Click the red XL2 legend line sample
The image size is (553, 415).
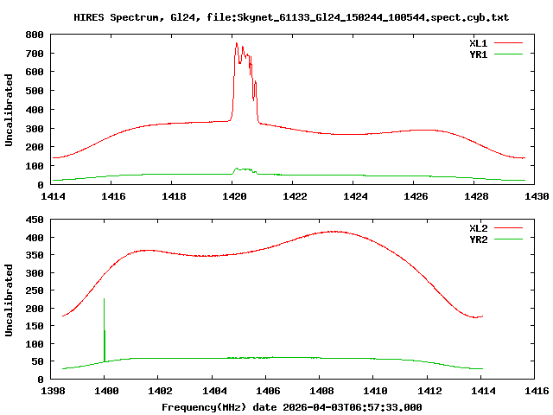[508, 228]
